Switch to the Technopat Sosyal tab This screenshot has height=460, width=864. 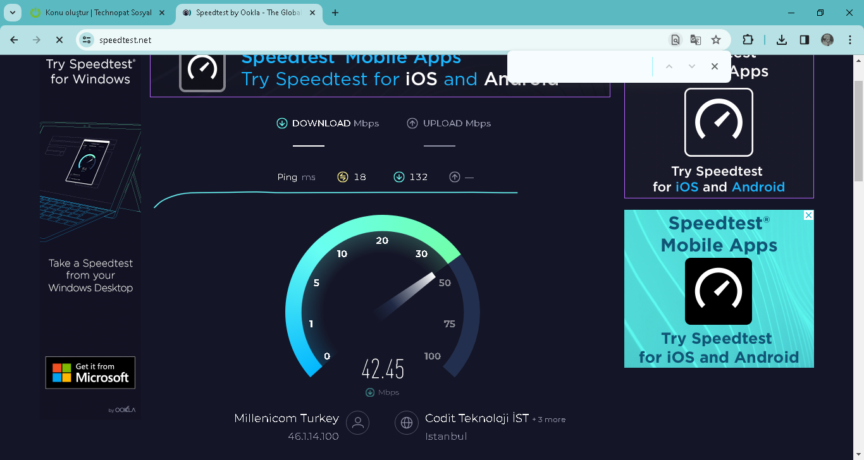pos(98,13)
